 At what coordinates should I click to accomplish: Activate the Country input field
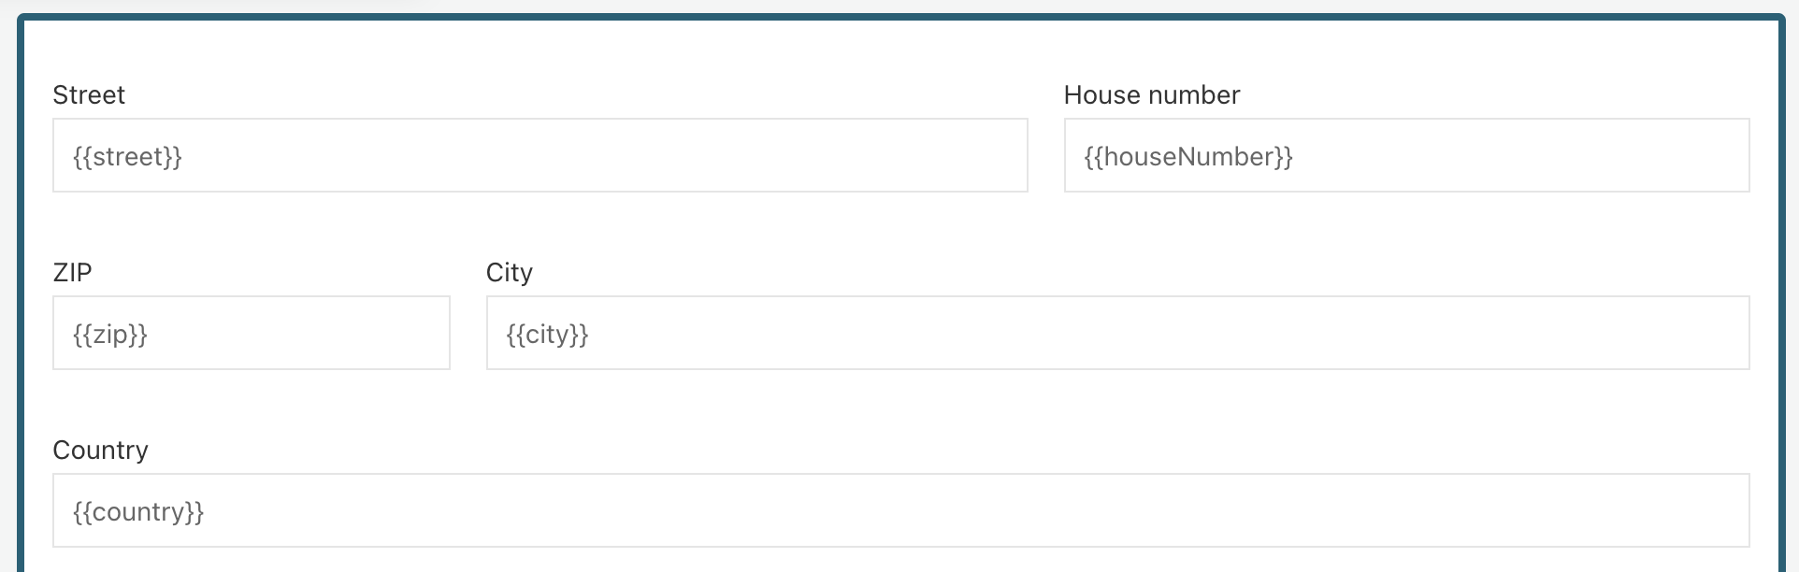[x=900, y=510]
